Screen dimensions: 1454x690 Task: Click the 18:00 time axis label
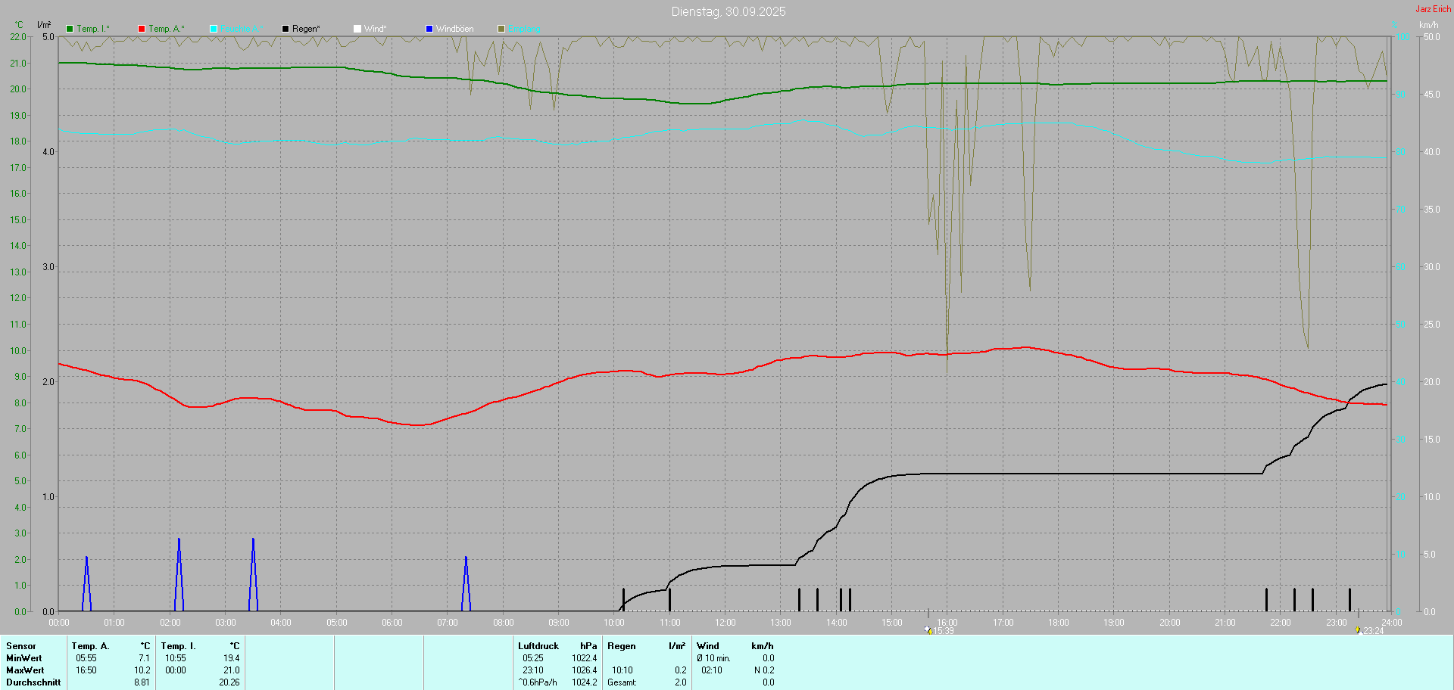1058,623
